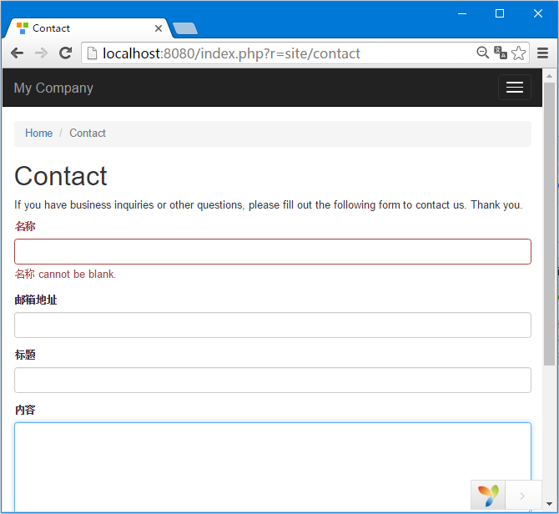The image size is (559, 514).
Task: Reload the contact page
Action: (x=65, y=53)
